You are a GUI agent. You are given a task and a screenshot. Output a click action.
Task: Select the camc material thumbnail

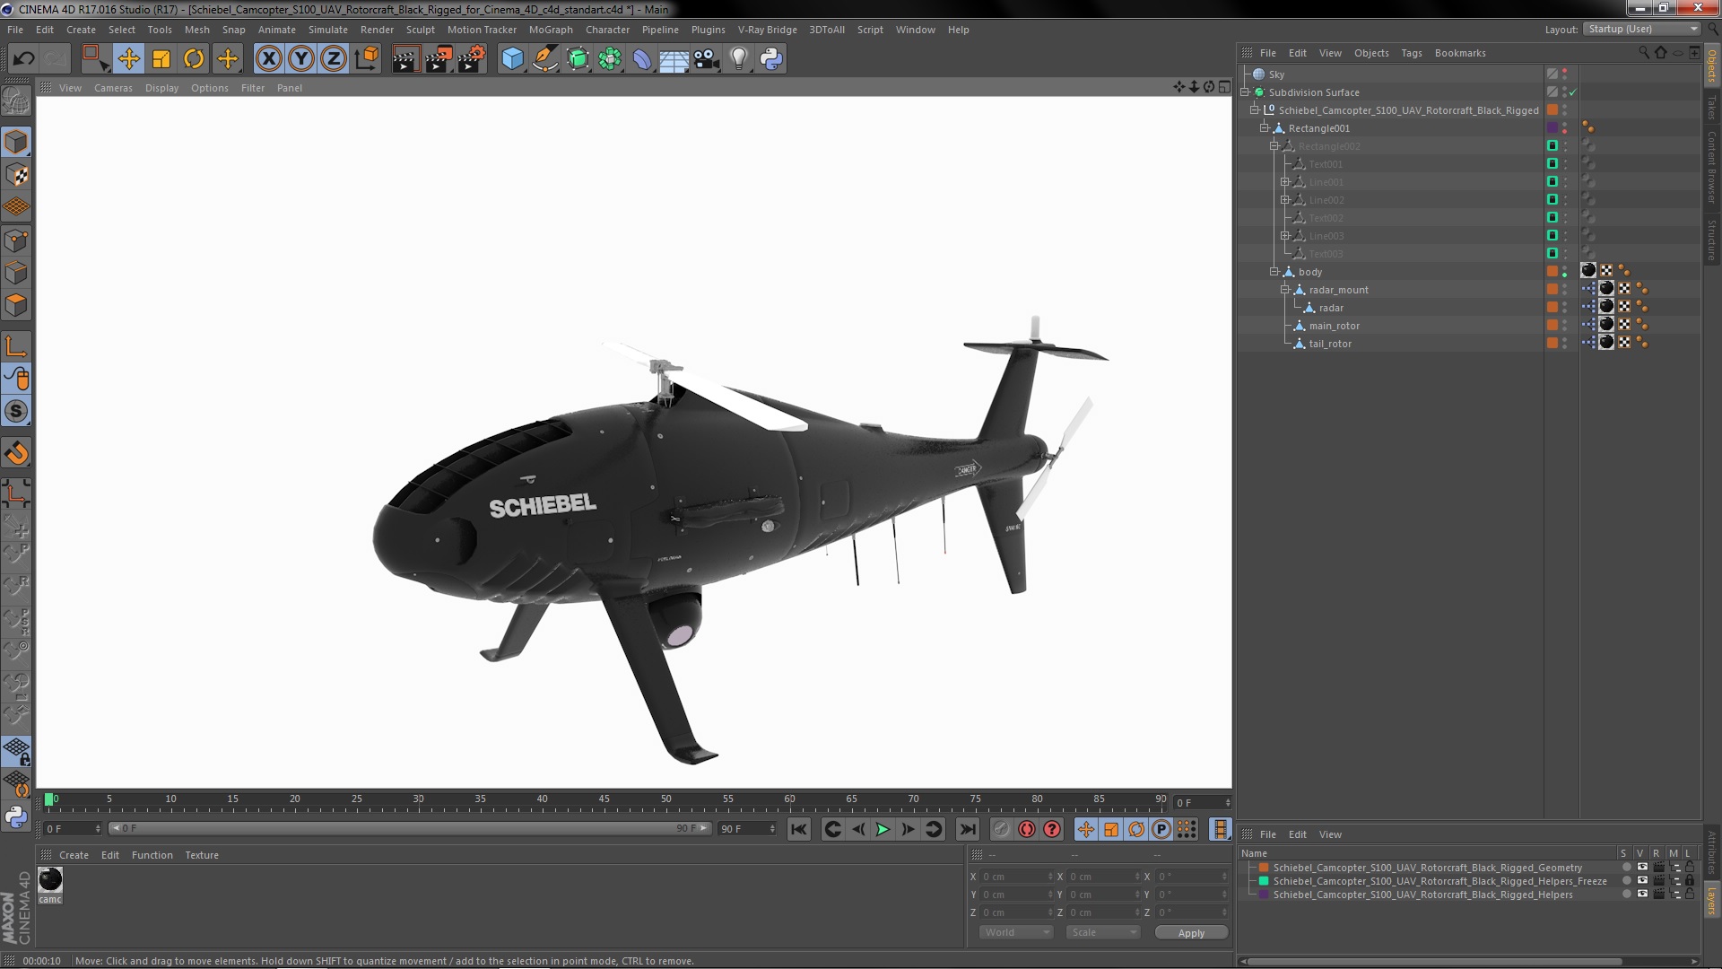[x=50, y=880]
